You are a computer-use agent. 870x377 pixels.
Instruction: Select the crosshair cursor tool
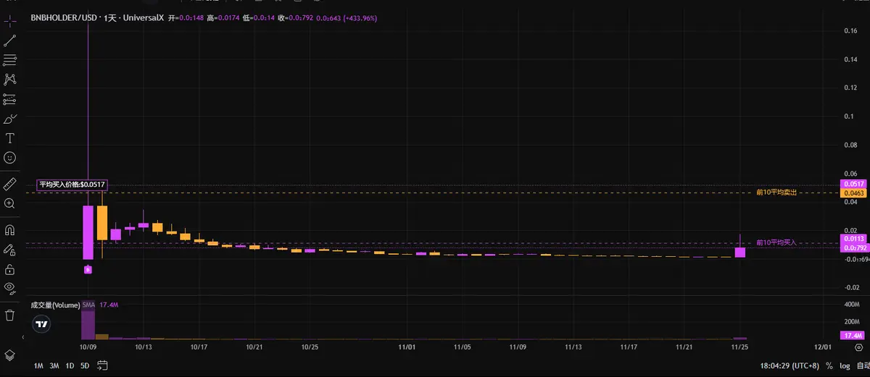(x=10, y=22)
